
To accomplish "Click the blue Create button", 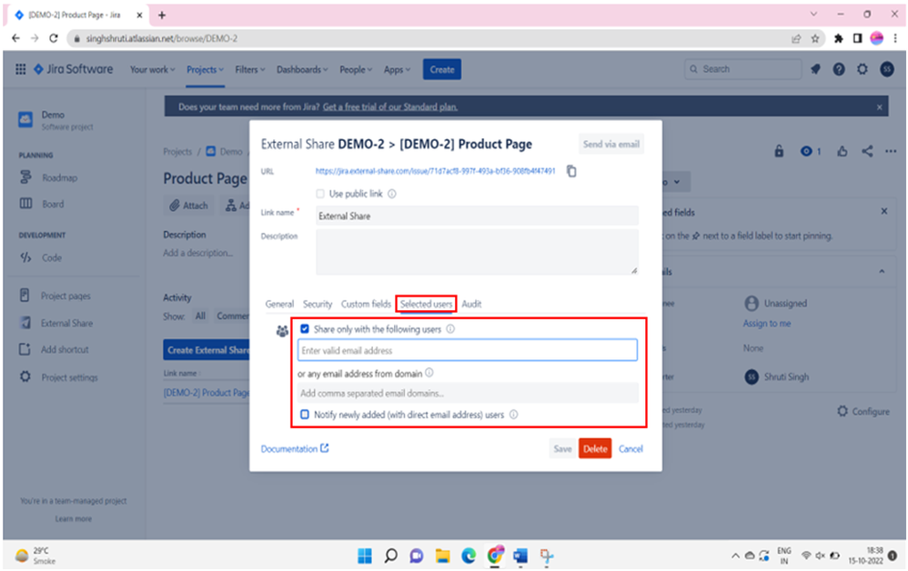I will pos(442,69).
